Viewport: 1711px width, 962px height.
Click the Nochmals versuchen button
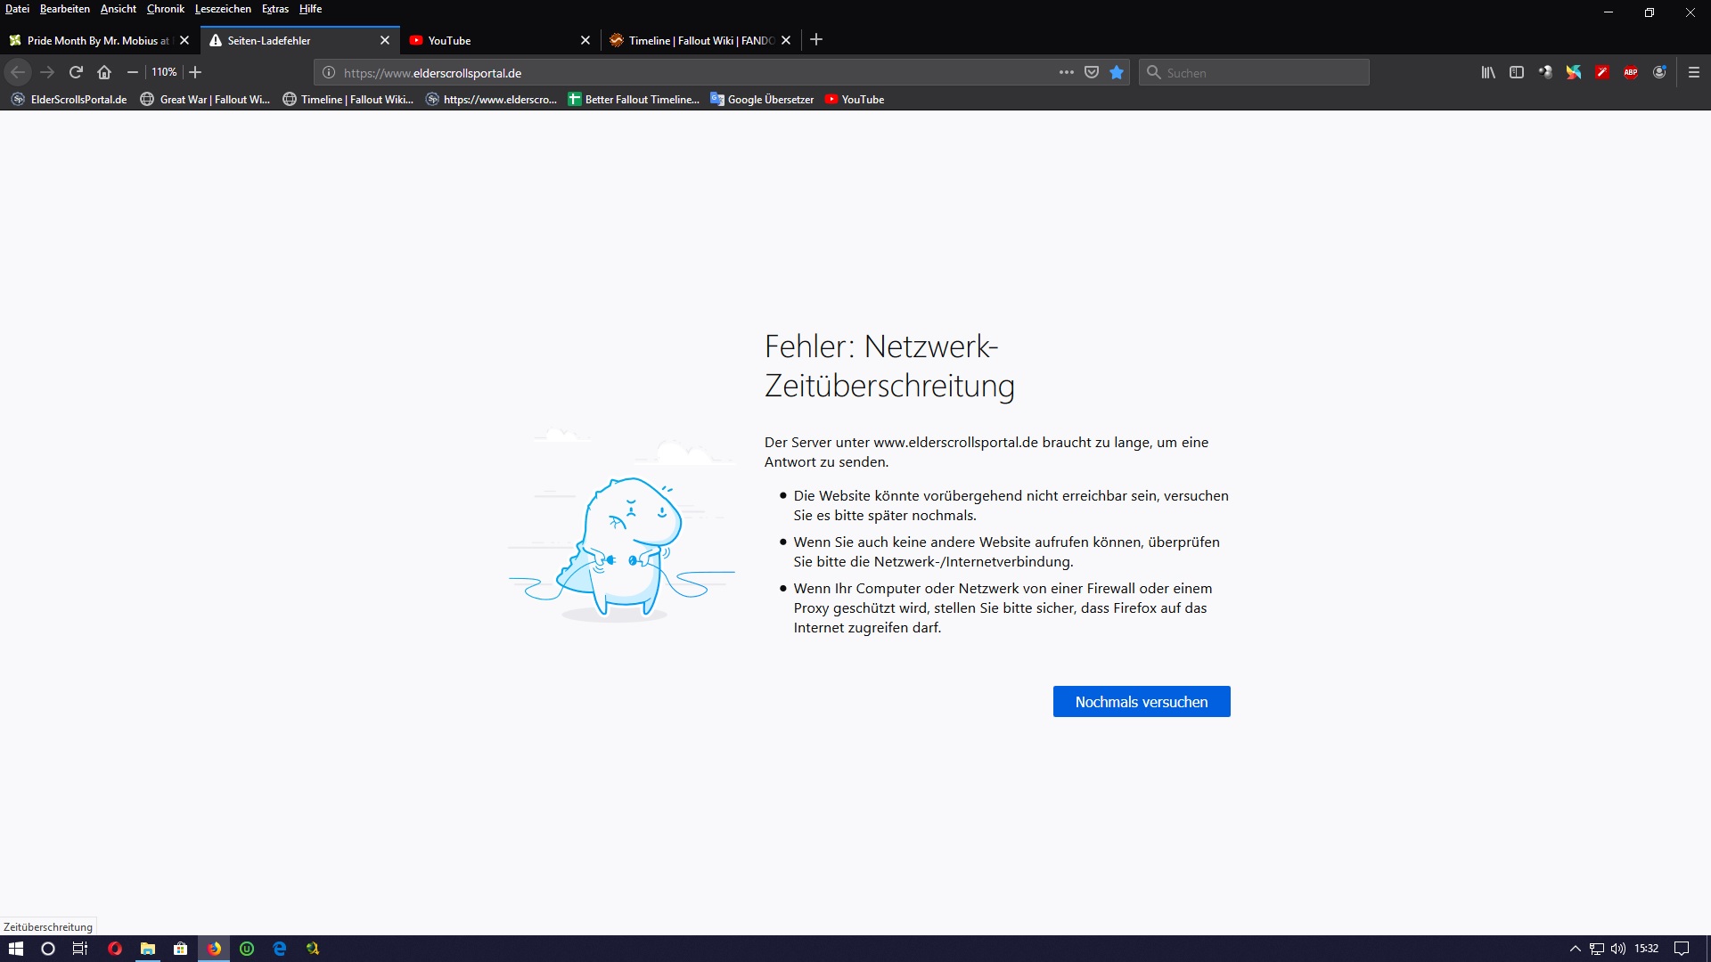[x=1142, y=702]
